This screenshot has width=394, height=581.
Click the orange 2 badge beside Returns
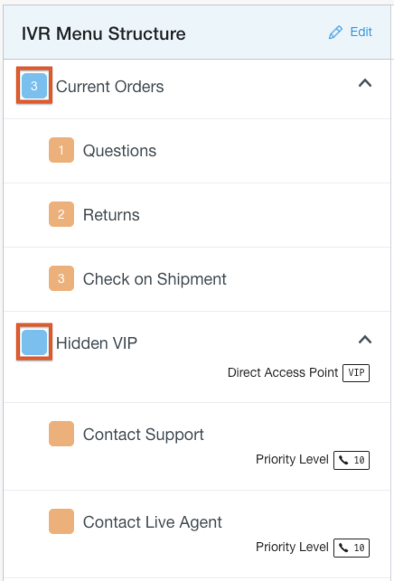(61, 214)
